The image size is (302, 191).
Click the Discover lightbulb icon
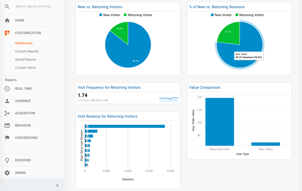(7, 160)
